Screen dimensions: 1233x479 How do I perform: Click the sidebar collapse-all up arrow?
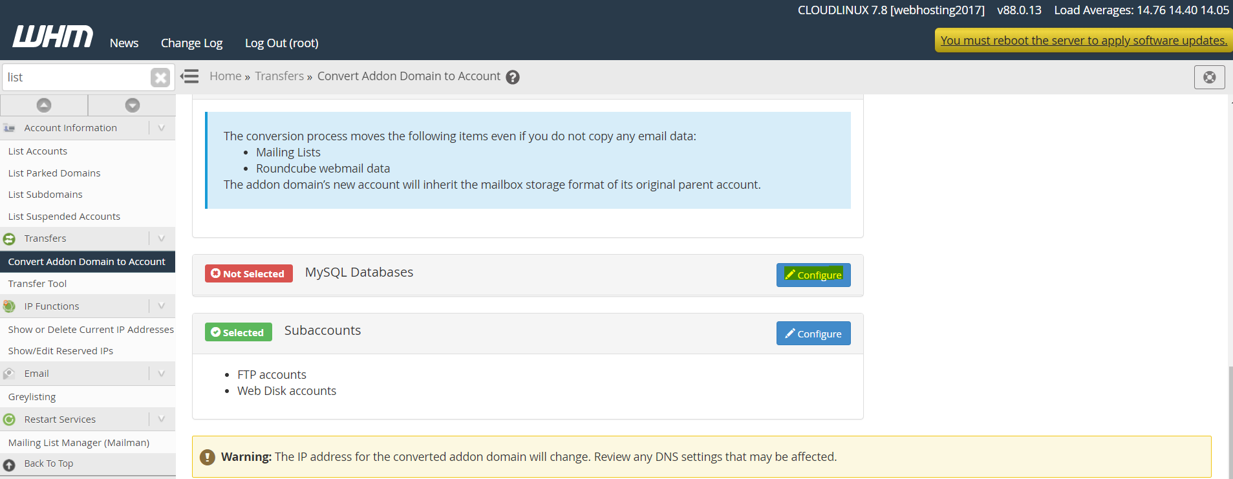[x=44, y=105]
